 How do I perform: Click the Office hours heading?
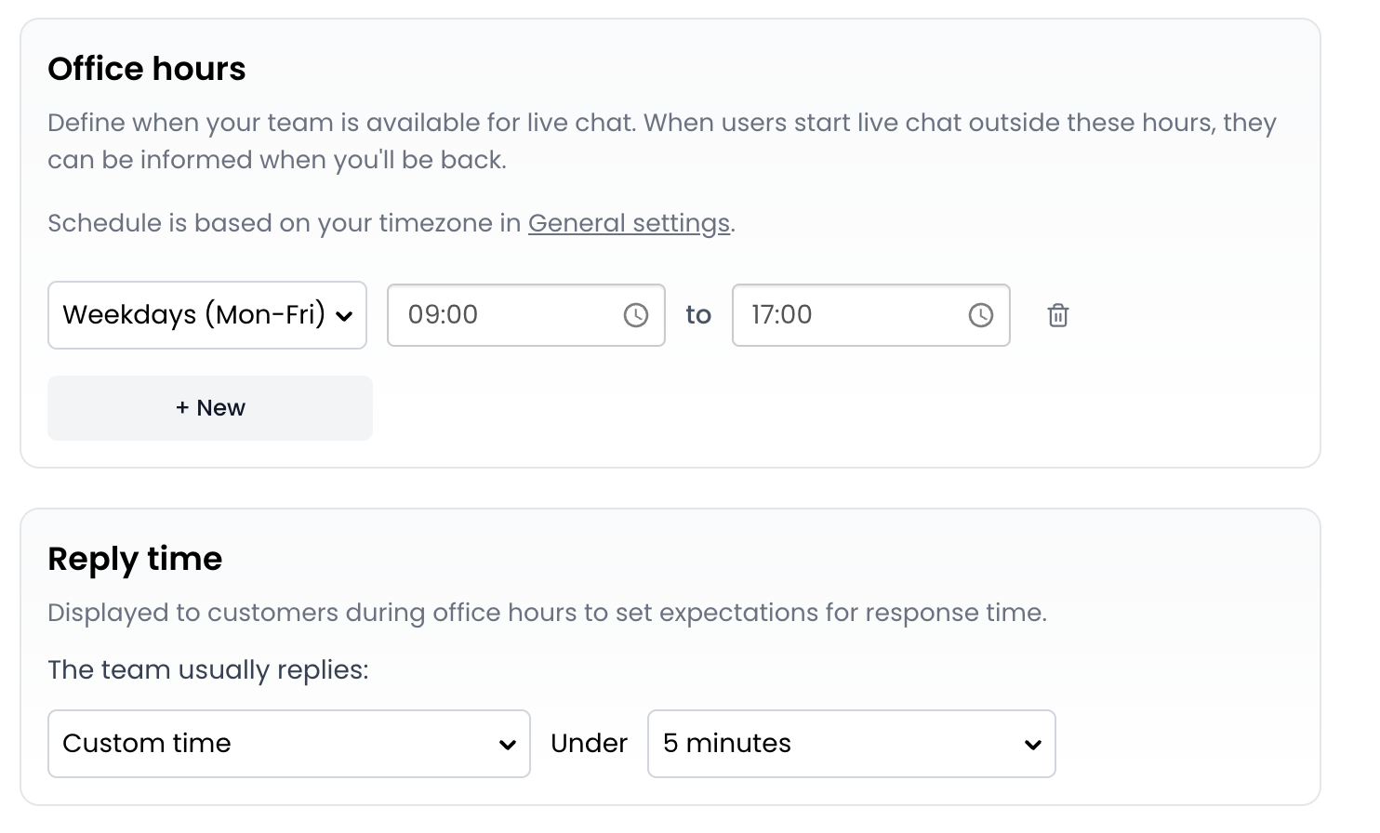click(147, 69)
